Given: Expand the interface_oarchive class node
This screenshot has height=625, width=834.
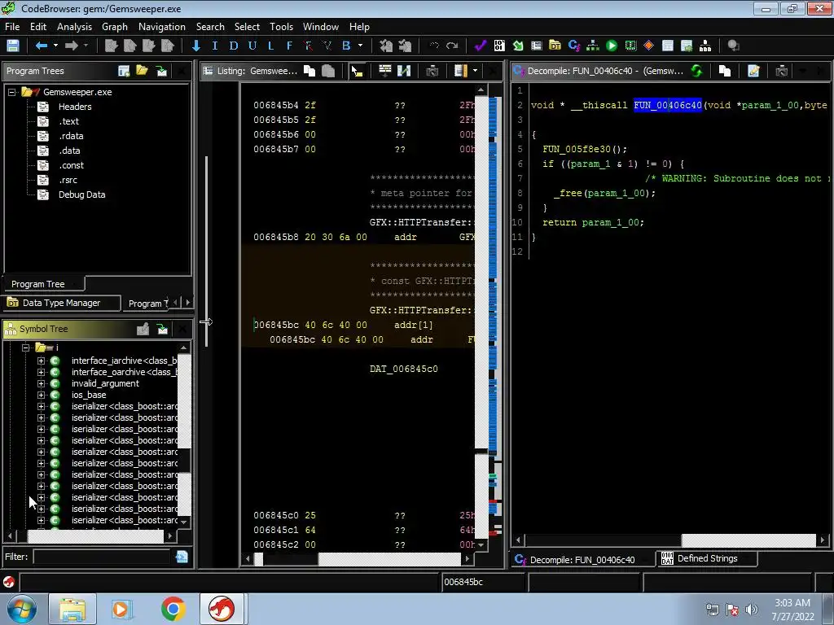Looking at the screenshot, I should tap(41, 372).
